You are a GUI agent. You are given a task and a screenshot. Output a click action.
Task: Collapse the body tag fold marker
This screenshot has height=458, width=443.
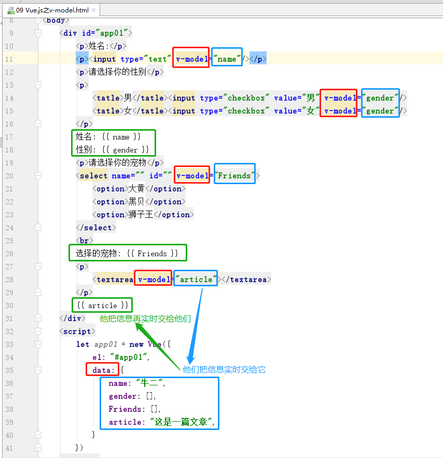[x=38, y=20]
